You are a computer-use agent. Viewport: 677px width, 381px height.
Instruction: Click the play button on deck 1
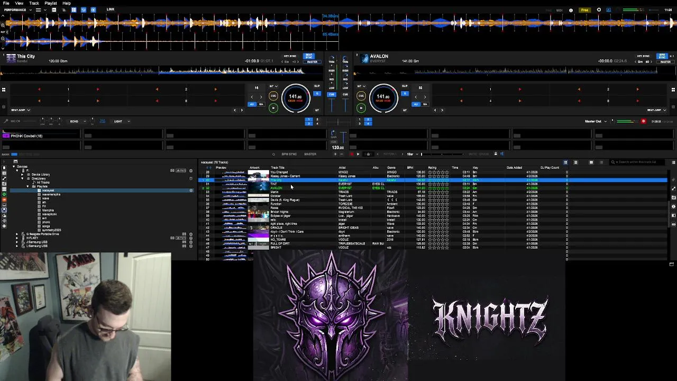273,108
